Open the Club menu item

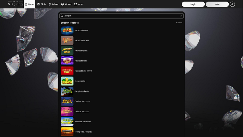pyautogui.click(x=41, y=4)
